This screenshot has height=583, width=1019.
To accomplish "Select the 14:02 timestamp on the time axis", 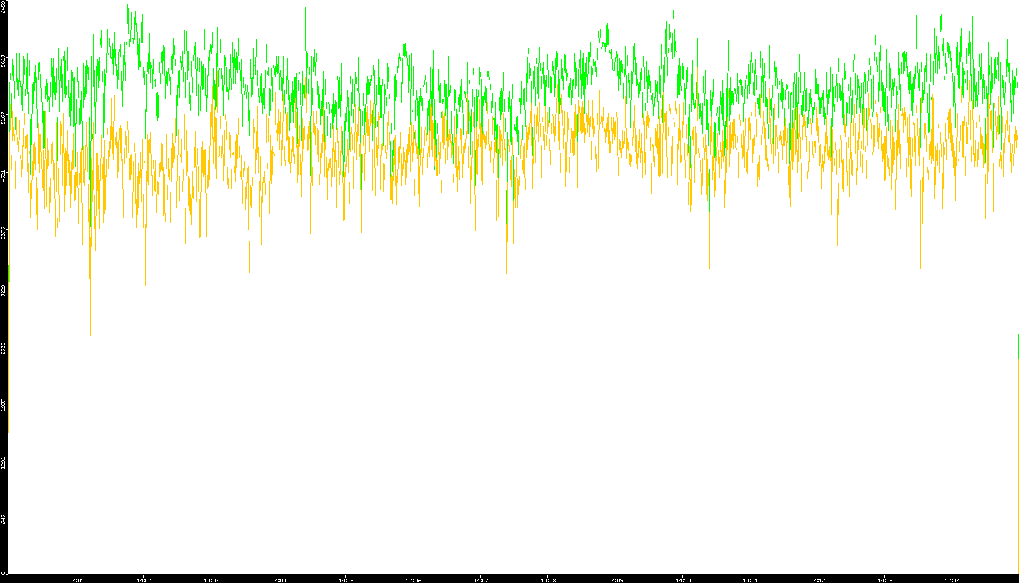I will pos(144,580).
